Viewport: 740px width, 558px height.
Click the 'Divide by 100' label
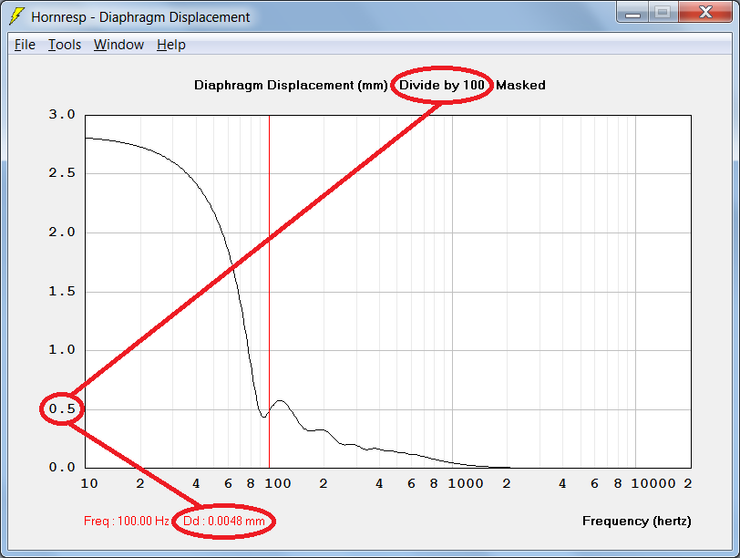tap(442, 85)
